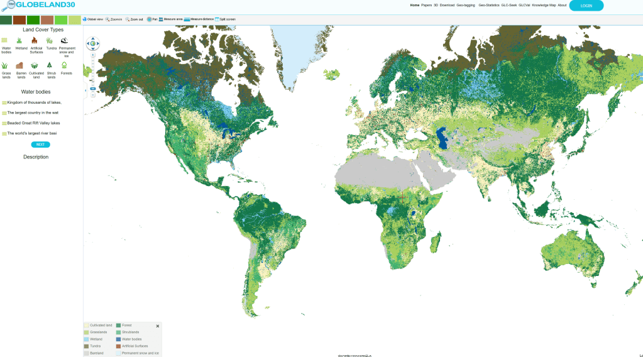Select the Wetland land cover icon

pos(19,40)
